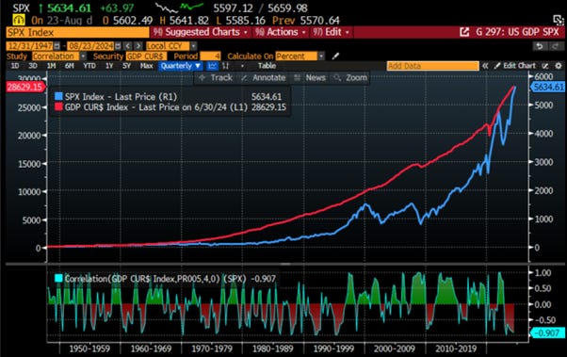The width and height of the screenshot is (567, 357).
Task: Open the News overlay tool
Action: [310, 78]
